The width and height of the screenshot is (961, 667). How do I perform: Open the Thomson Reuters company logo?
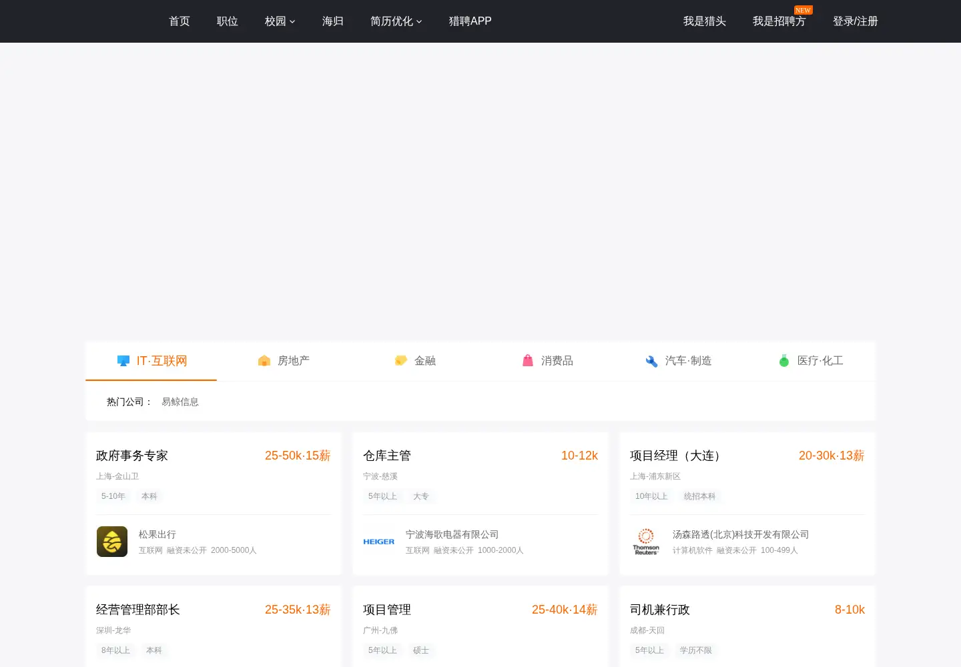(x=646, y=542)
